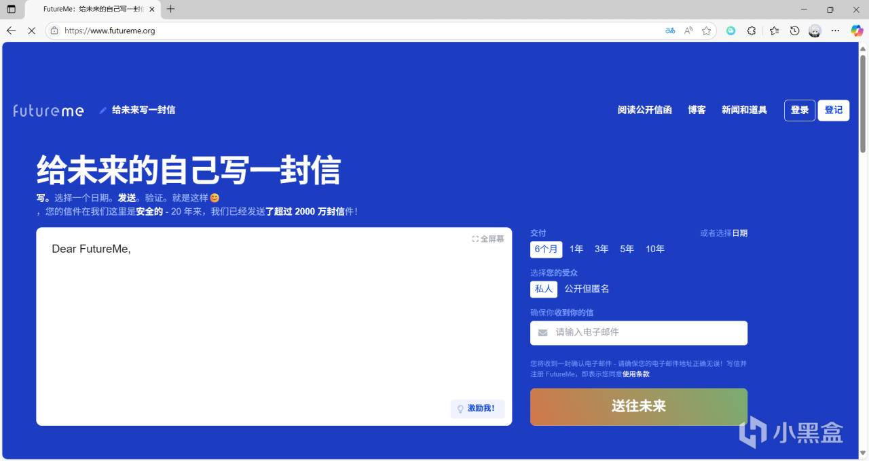
Task: Open the tab actions menu icon
Action: click(11, 9)
